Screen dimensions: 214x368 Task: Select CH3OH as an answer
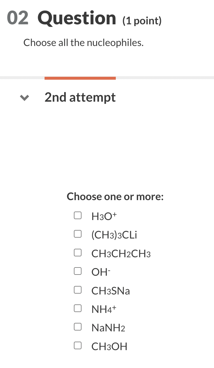78,345
